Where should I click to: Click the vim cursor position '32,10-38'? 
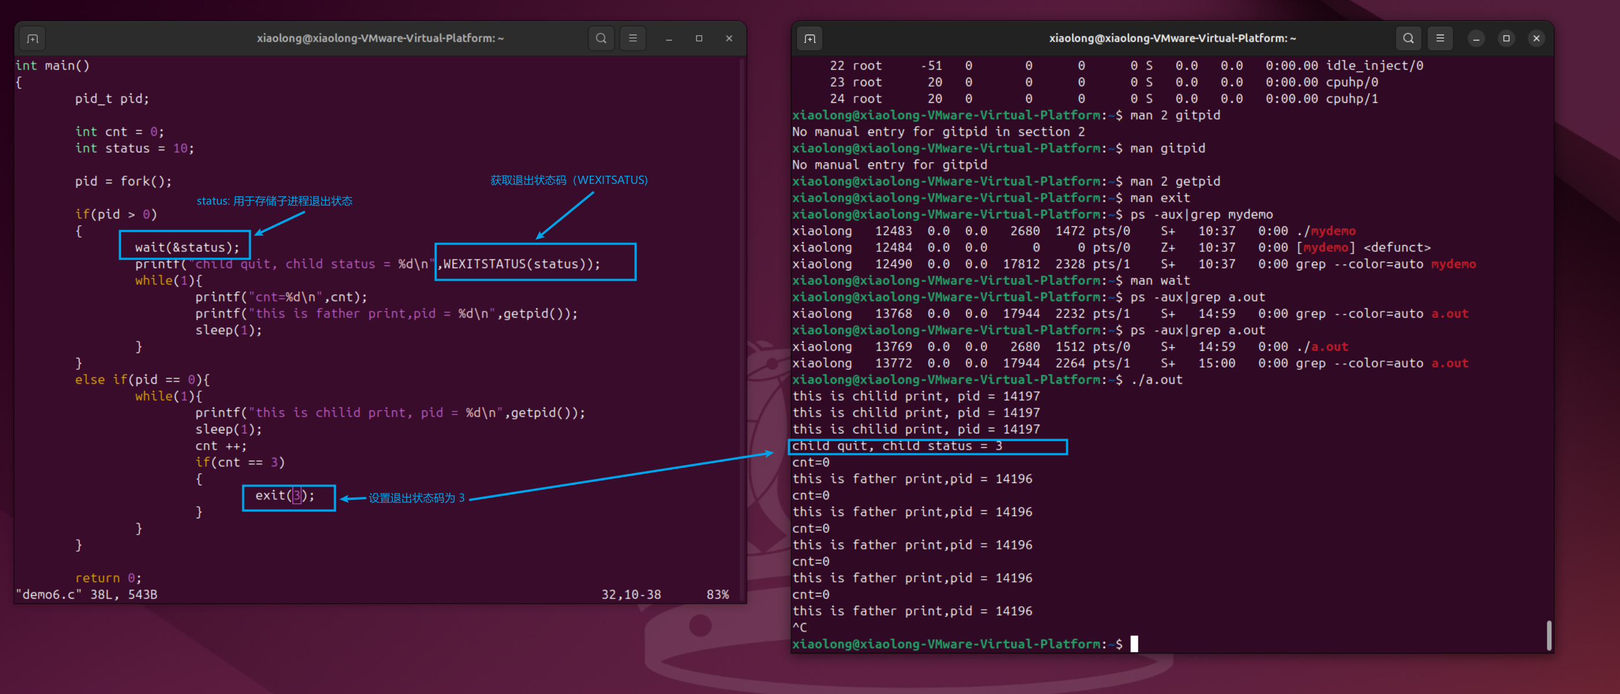(631, 595)
